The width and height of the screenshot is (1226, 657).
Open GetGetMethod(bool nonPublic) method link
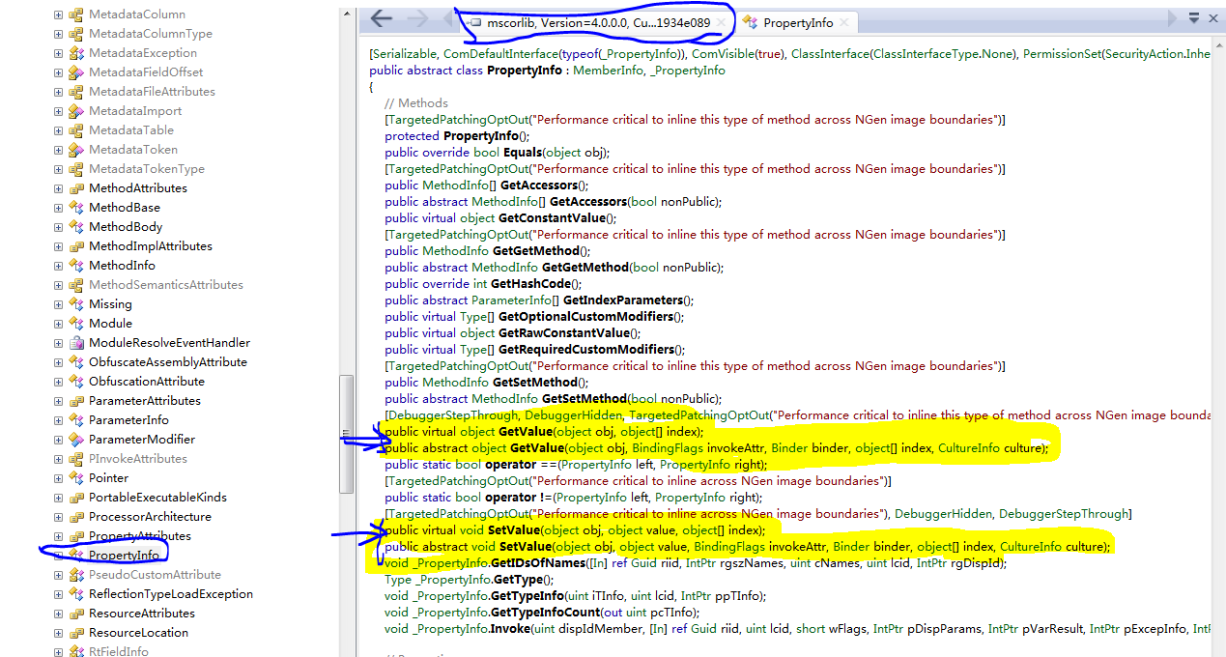584,268
